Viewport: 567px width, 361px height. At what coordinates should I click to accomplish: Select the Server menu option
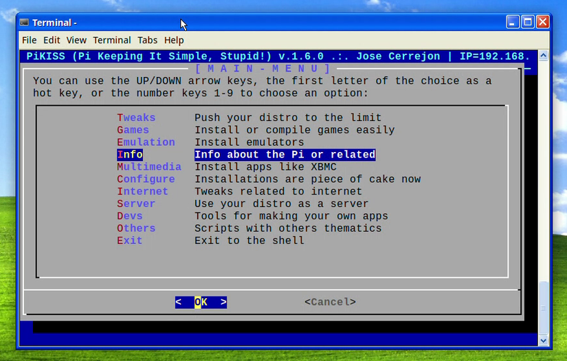click(136, 204)
